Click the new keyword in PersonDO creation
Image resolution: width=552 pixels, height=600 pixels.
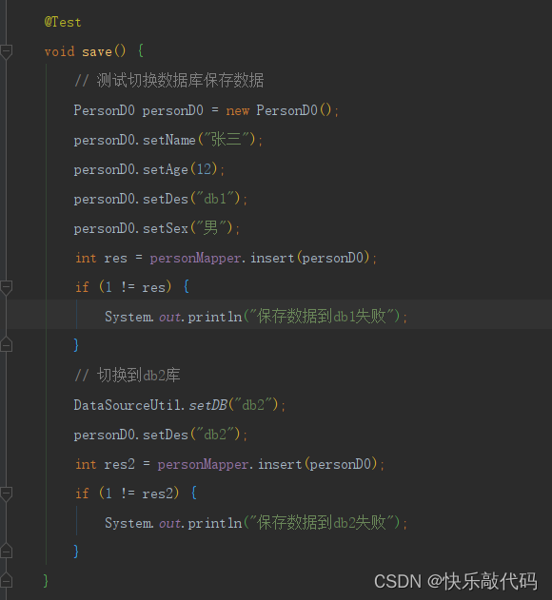238,111
